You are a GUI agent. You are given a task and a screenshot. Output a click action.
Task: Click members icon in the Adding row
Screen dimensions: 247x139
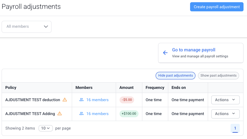[x=81, y=113]
